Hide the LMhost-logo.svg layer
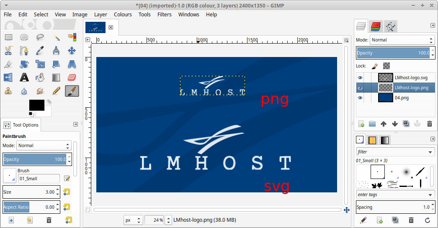 [x=360, y=78]
